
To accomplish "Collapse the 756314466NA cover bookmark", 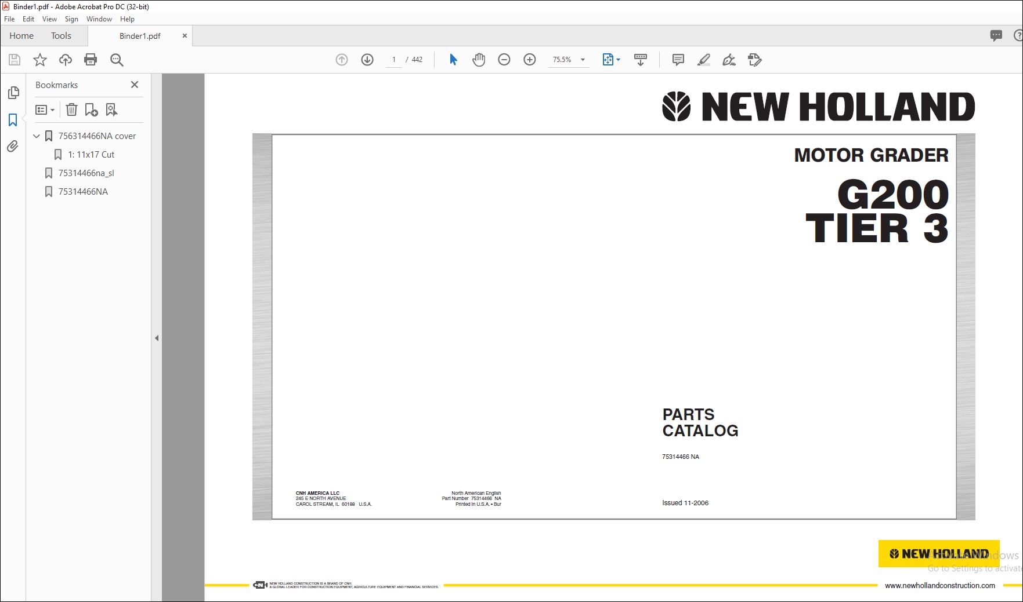I will (37, 136).
